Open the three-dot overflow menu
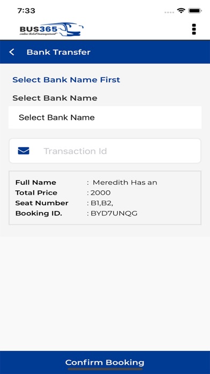 click(194, 30)
